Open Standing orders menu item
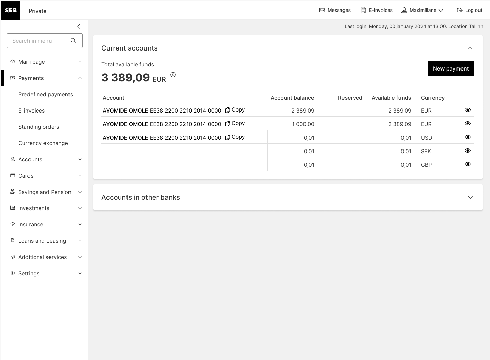This screenshot has width=490, height=360. click(x=39, y=127)
